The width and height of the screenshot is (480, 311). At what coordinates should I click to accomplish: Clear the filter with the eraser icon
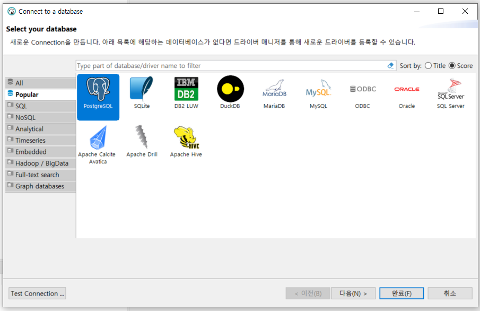tap(390, 66)
